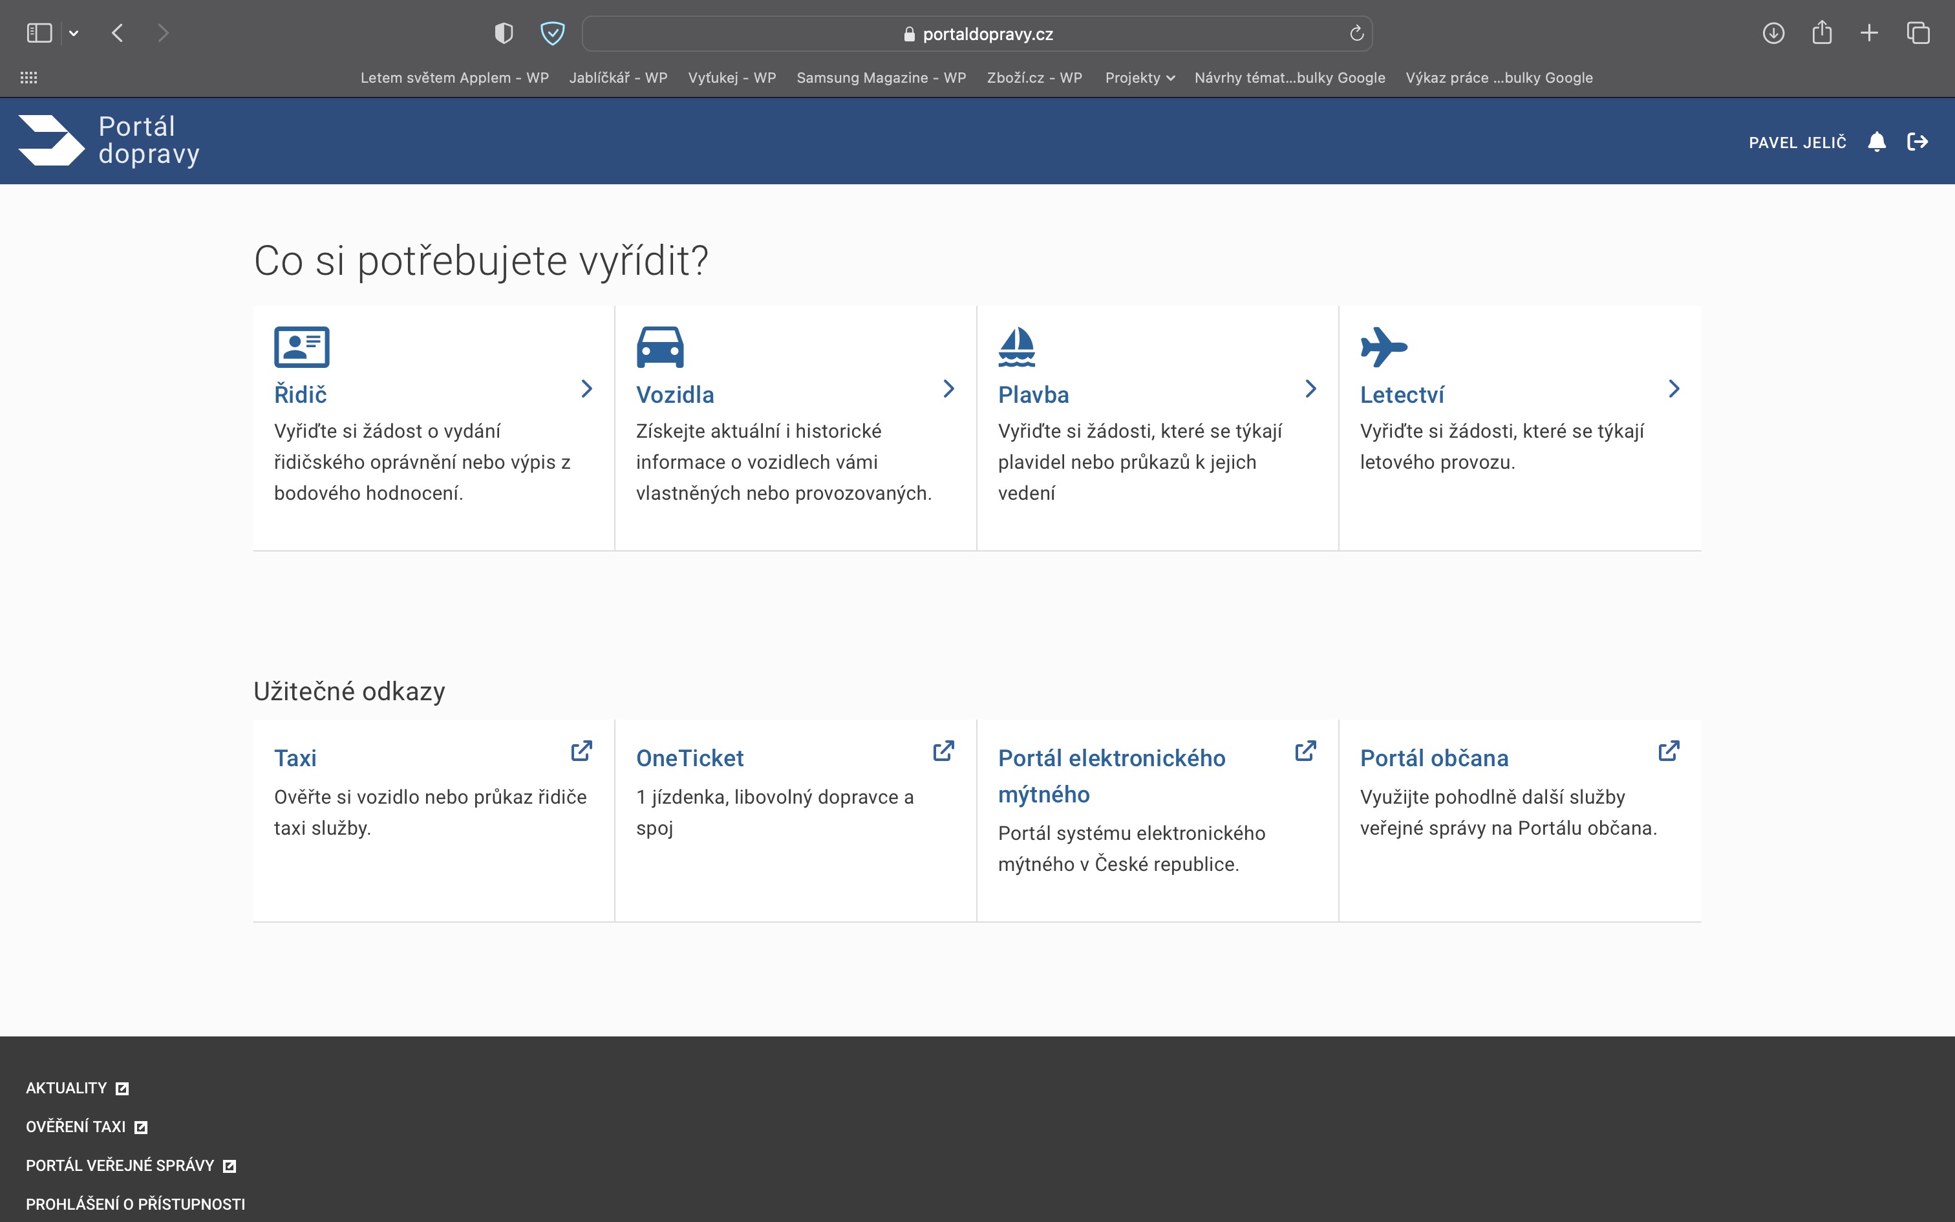Open OneTicket external link icon
1955x1222 pixels.
coord(944,751)
